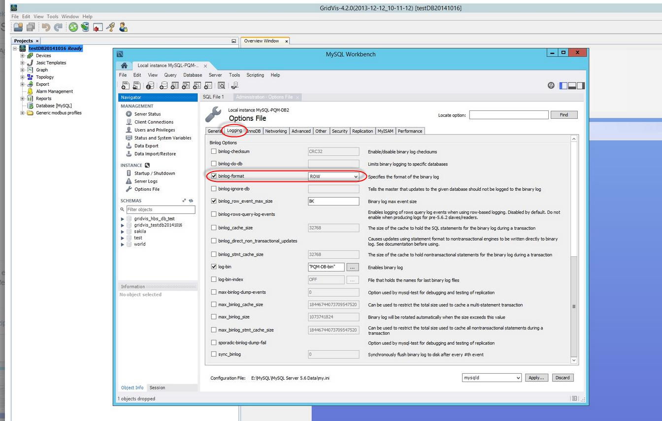Click the search table data icon

[x=222, y=86]
